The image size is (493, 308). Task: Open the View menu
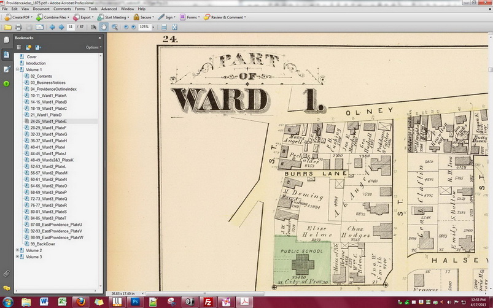[x=25, y=9]
